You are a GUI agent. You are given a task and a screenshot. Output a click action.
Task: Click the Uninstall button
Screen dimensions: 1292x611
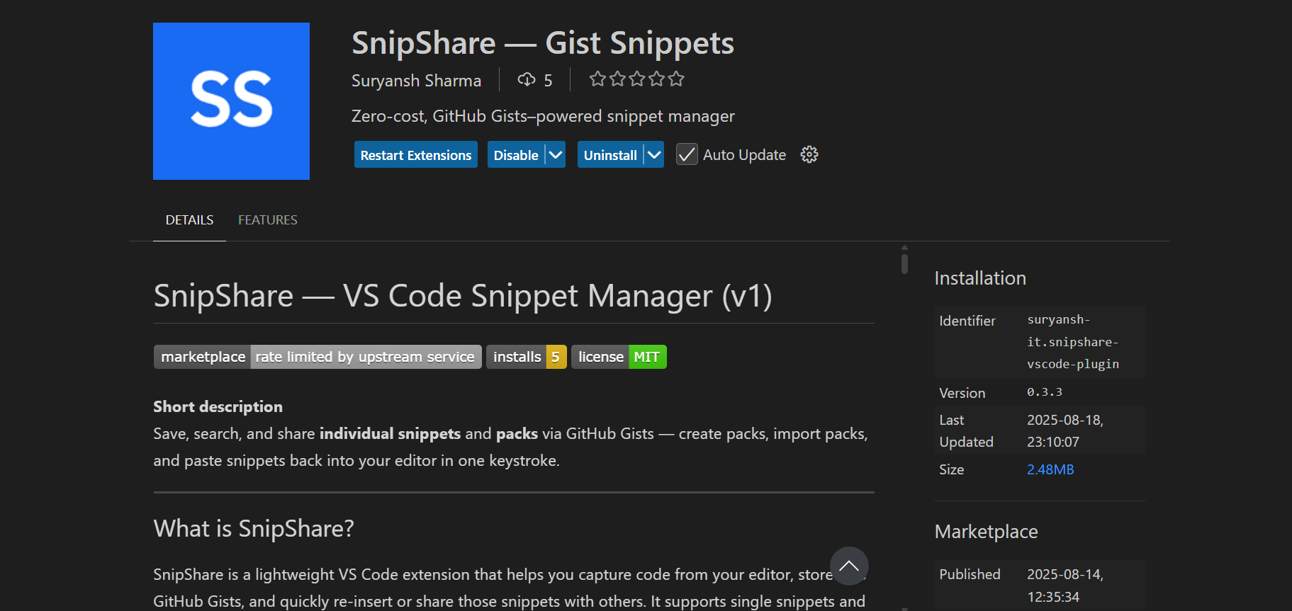click(x=610, y=155)
